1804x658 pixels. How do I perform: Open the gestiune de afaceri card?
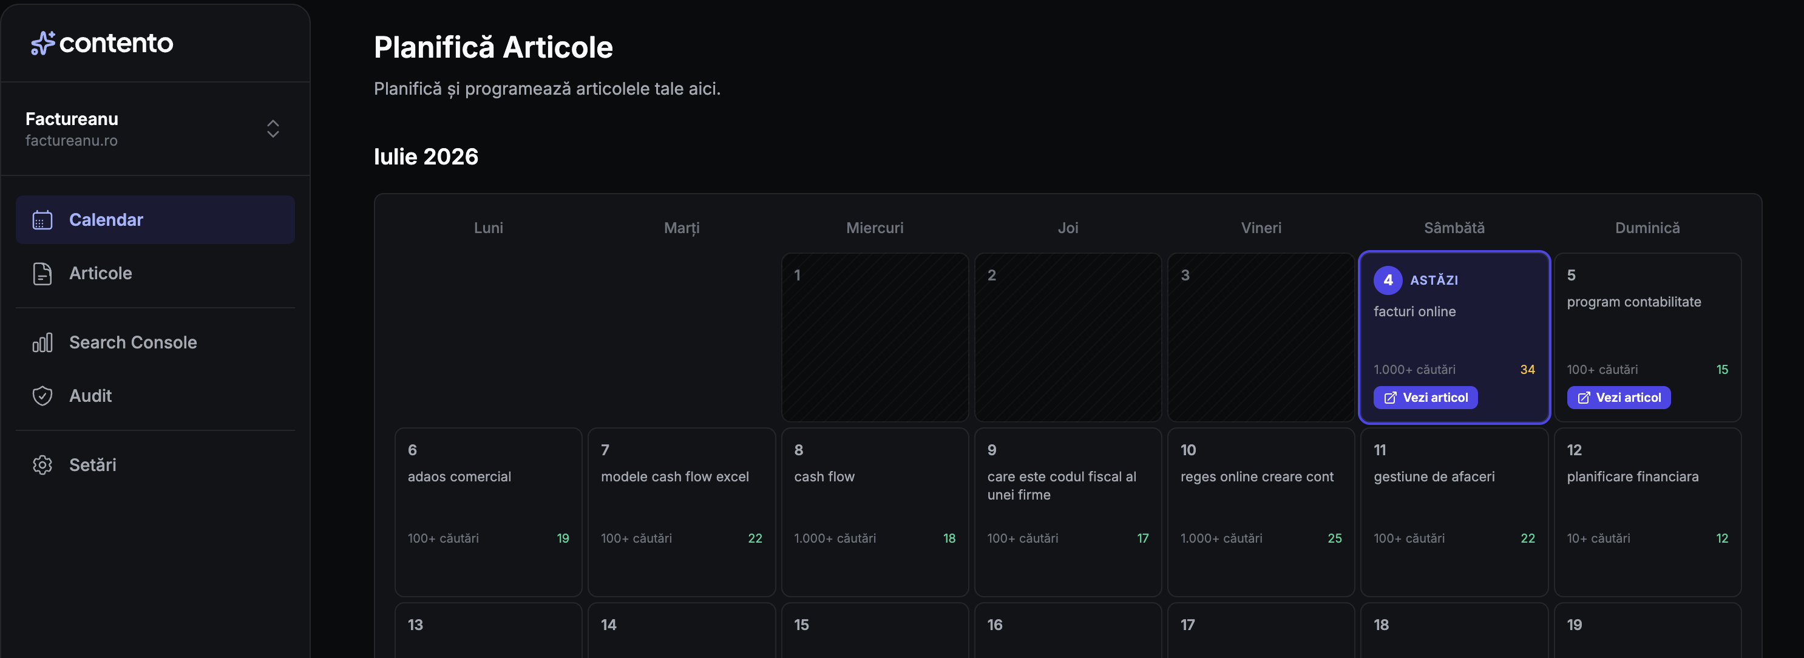pos(1454,512)
